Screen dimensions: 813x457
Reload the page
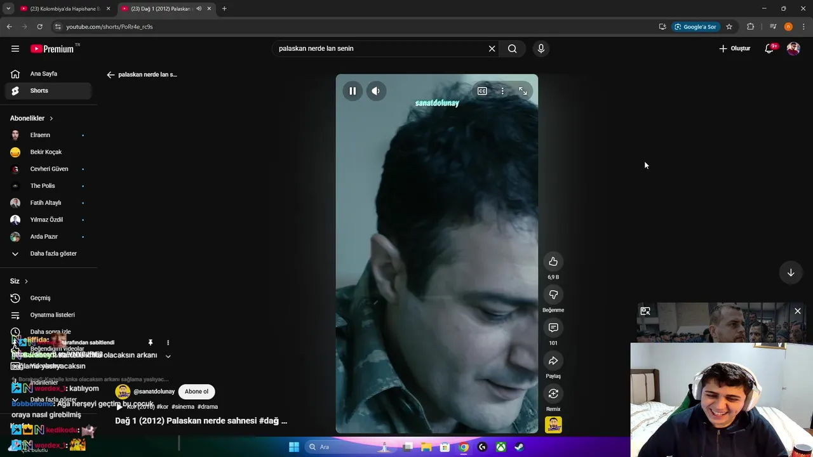[x=39, y=27]
